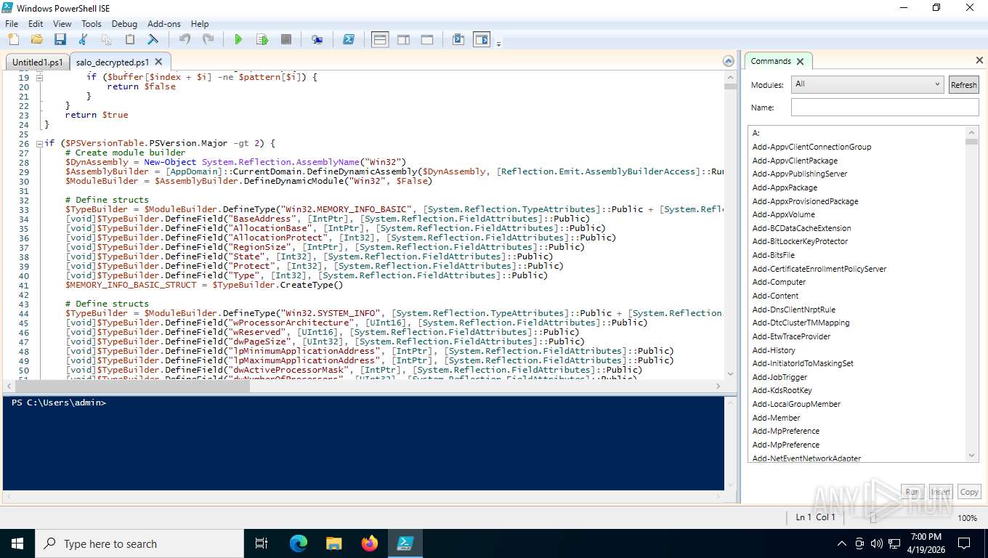Viewport: 988px width, 558px height.
Task: Close the Commands side panel
Action: 979,61
